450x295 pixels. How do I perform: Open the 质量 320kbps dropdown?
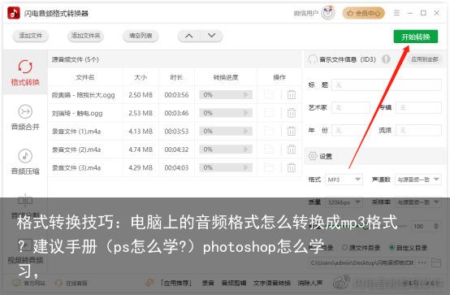click(x=344, y=202)
